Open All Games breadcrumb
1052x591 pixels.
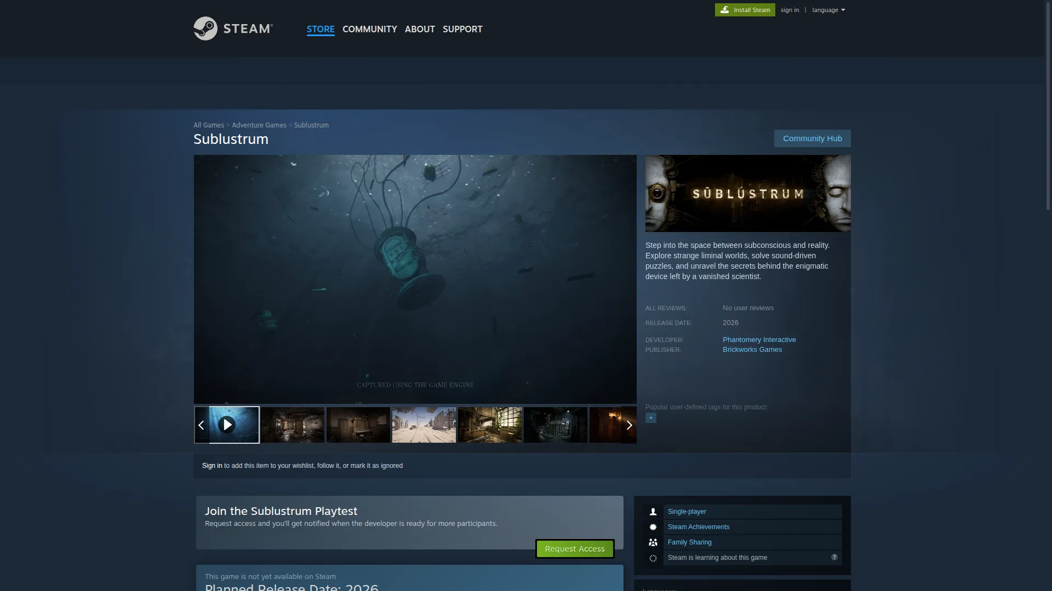[x=209, y=125]
